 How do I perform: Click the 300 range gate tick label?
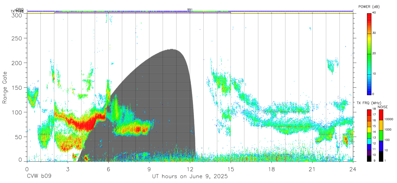click(x=16, y=15)
